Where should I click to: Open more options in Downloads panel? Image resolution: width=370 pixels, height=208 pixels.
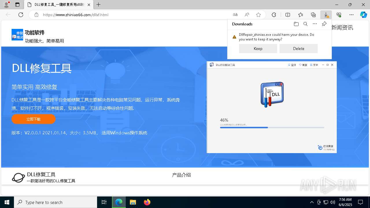tap(315, 24)
